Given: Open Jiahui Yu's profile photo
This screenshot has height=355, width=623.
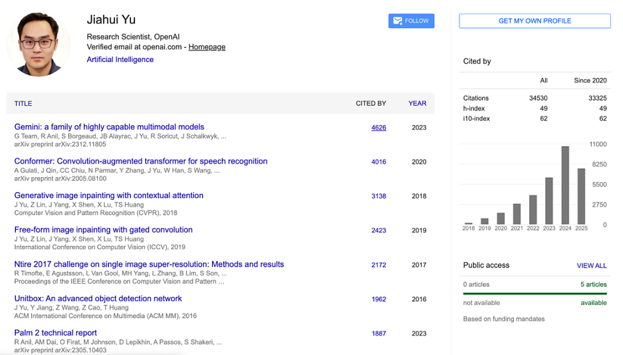Looking at the screenshot, I should [x=38, y=43].
